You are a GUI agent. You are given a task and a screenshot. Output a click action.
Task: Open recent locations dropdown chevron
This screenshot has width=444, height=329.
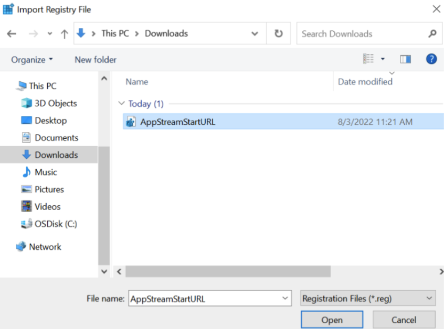click(x=50, y=34)
